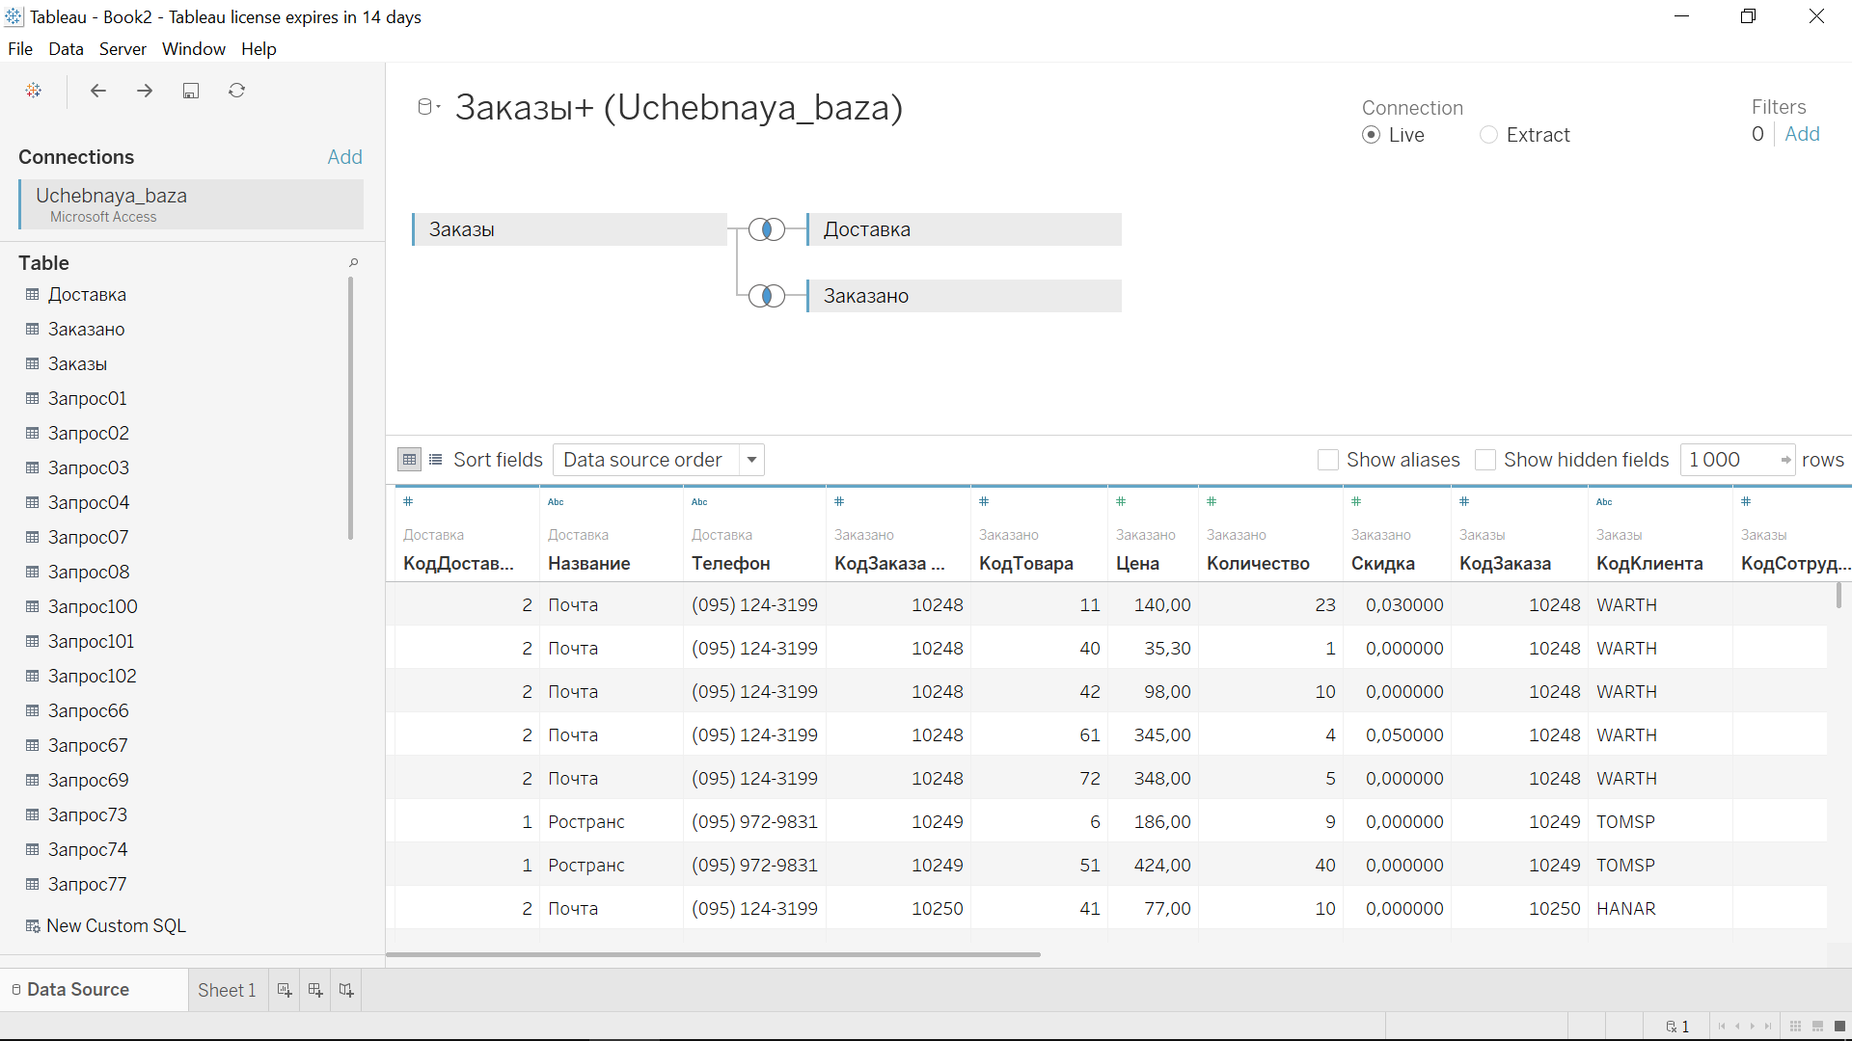Image resolution: width=1852 pixels, height=1041 pixels.
Task: Click the Tableau start page icon
Action: point(34,91)
